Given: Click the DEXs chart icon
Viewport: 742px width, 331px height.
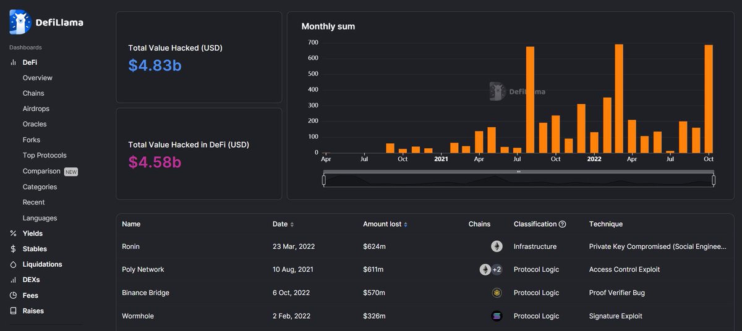Looking at the screenshot, I should (13, 280).
